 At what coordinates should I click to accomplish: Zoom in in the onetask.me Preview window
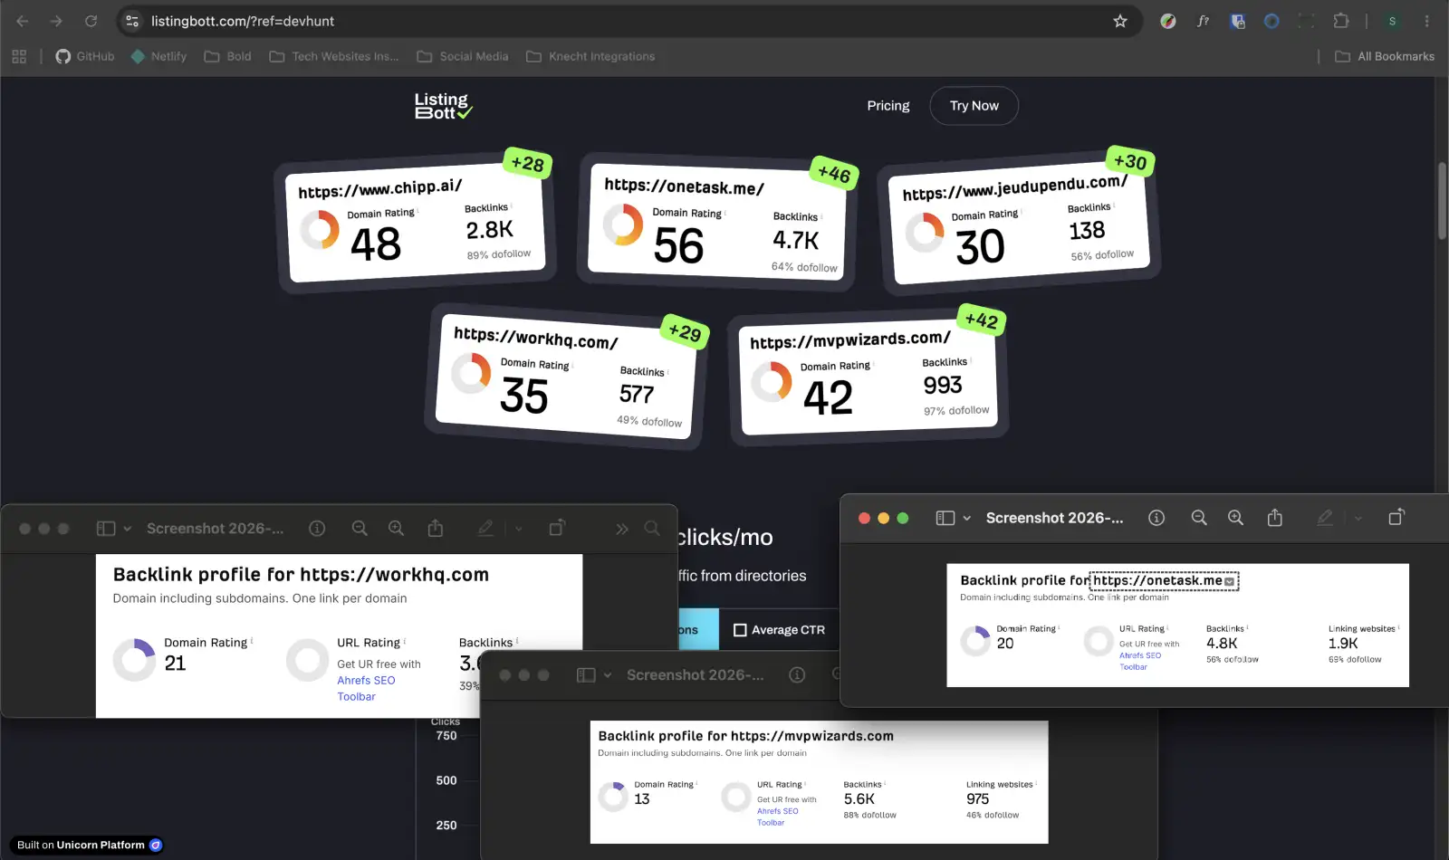point(1235,518)
